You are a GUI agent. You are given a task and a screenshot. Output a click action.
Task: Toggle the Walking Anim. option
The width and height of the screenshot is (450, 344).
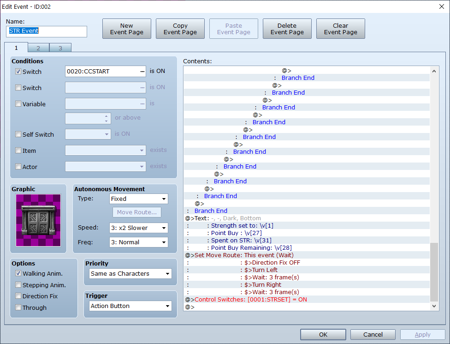18,273
